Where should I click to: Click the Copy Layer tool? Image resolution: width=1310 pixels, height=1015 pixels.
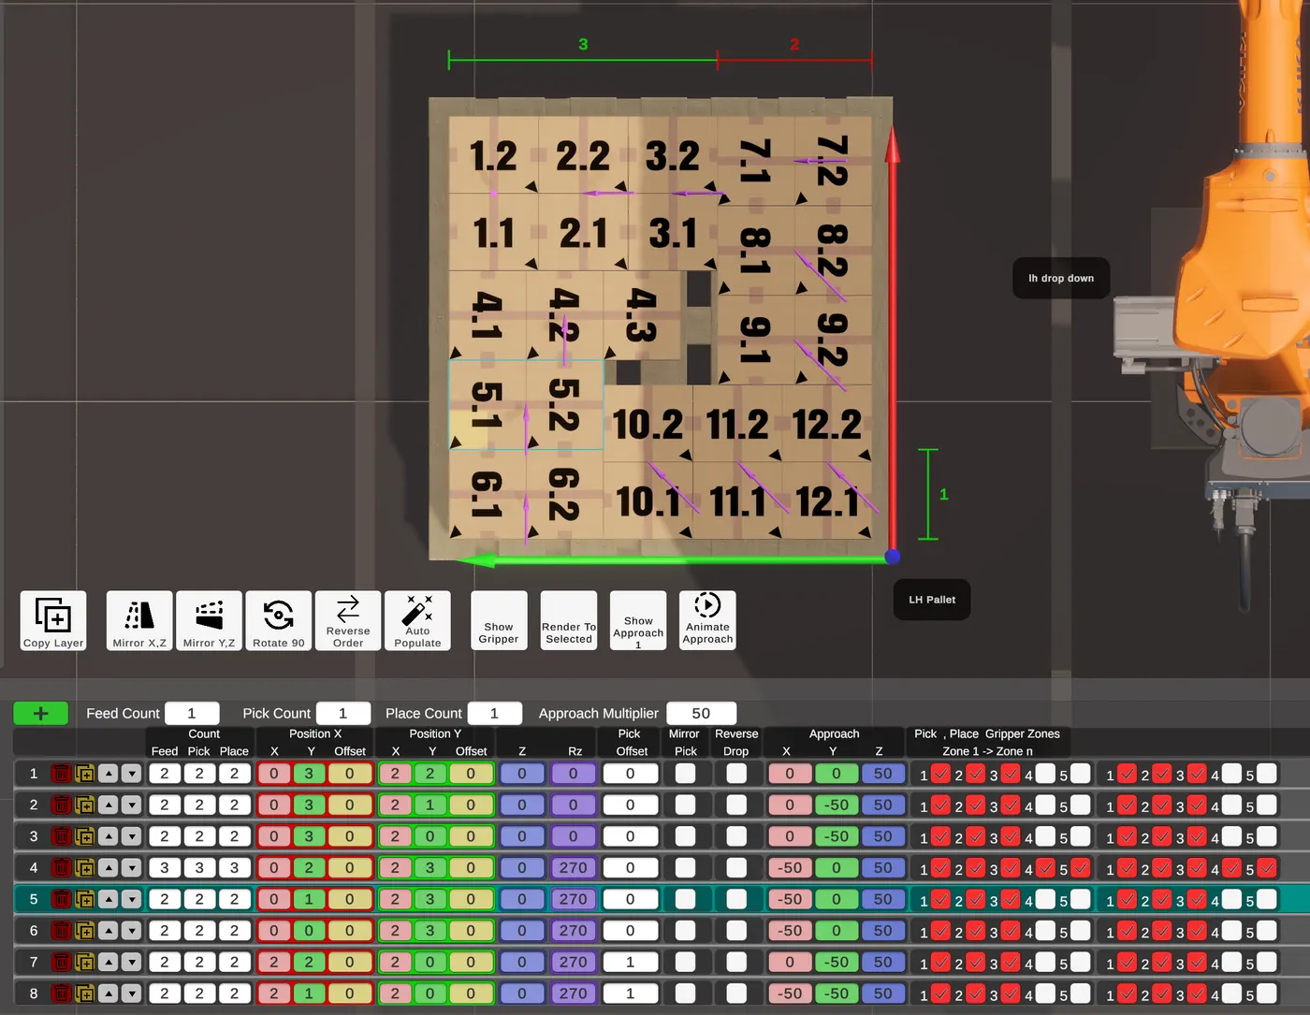pyautogui.click(x=53, y=620)
